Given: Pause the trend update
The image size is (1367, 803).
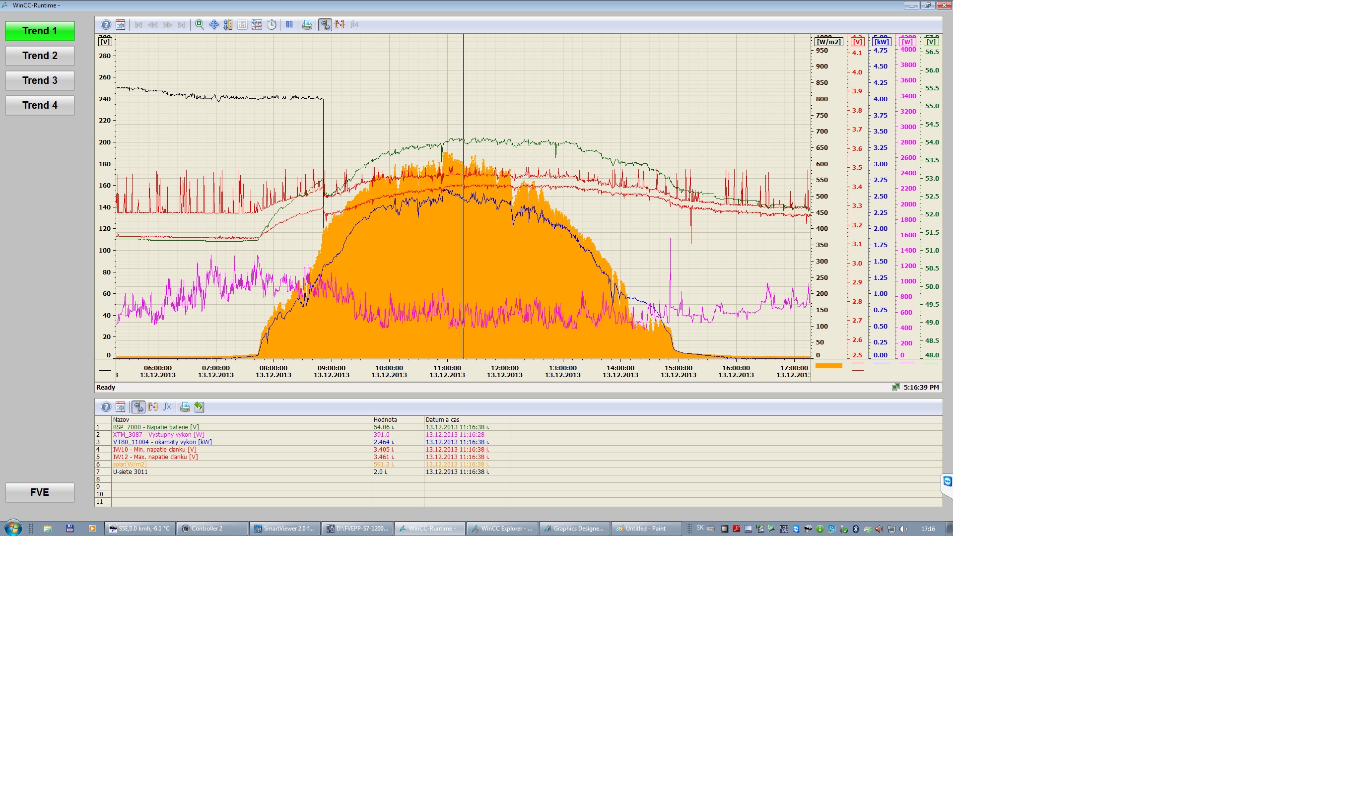Looking at the screenshot, I should click(289, 25).
